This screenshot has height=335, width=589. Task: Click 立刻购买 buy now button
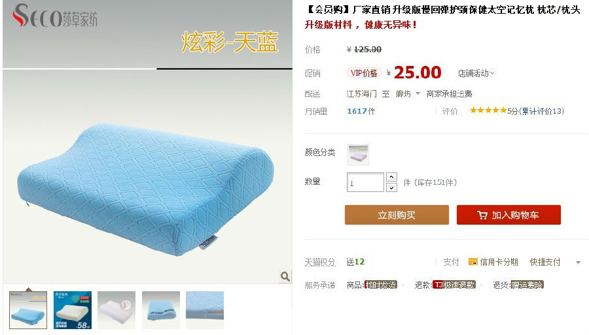[397, 215]
